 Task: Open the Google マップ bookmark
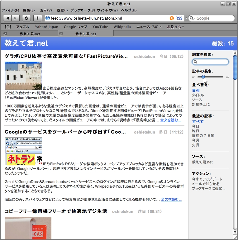pos(75,27)
